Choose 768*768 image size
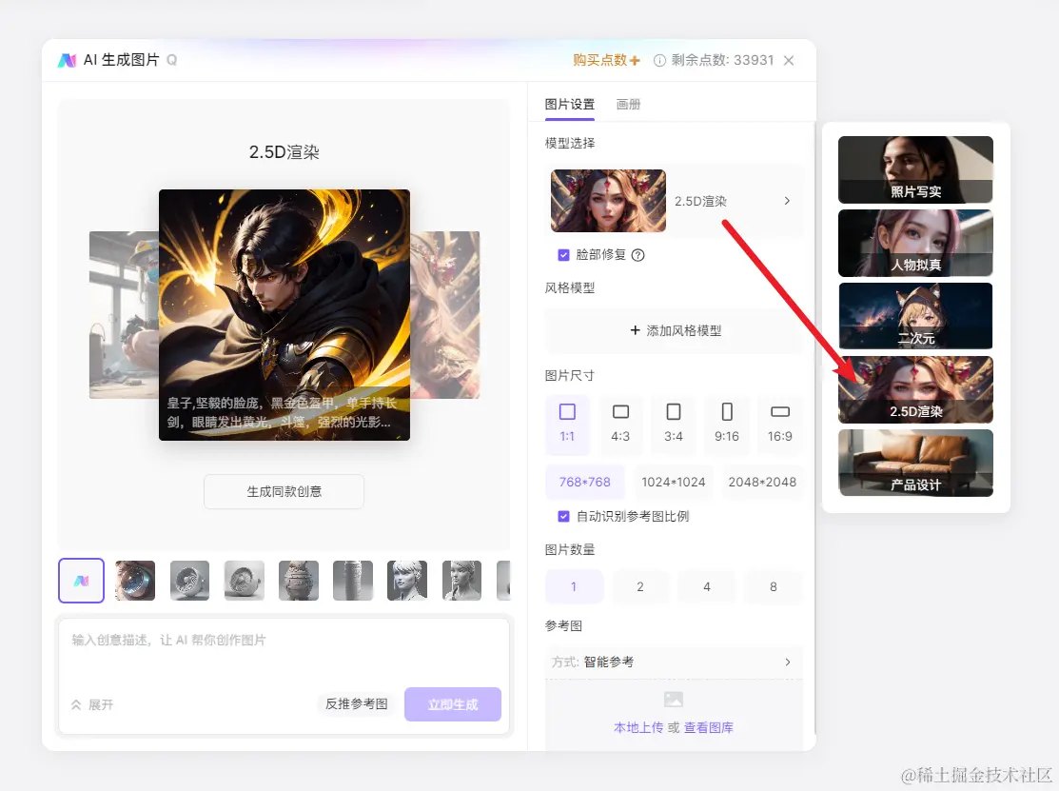This screenshot has height=791, width=1059. [x=585, y=482]
